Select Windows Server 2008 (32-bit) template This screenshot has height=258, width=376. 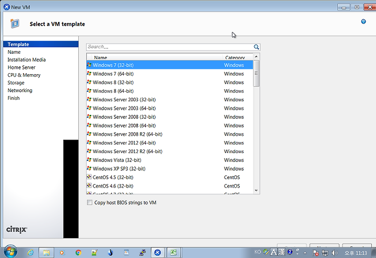point(170,117)
